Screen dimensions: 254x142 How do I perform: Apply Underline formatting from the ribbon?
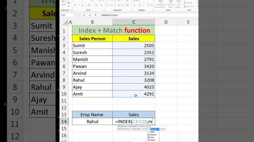pos(82,5)
